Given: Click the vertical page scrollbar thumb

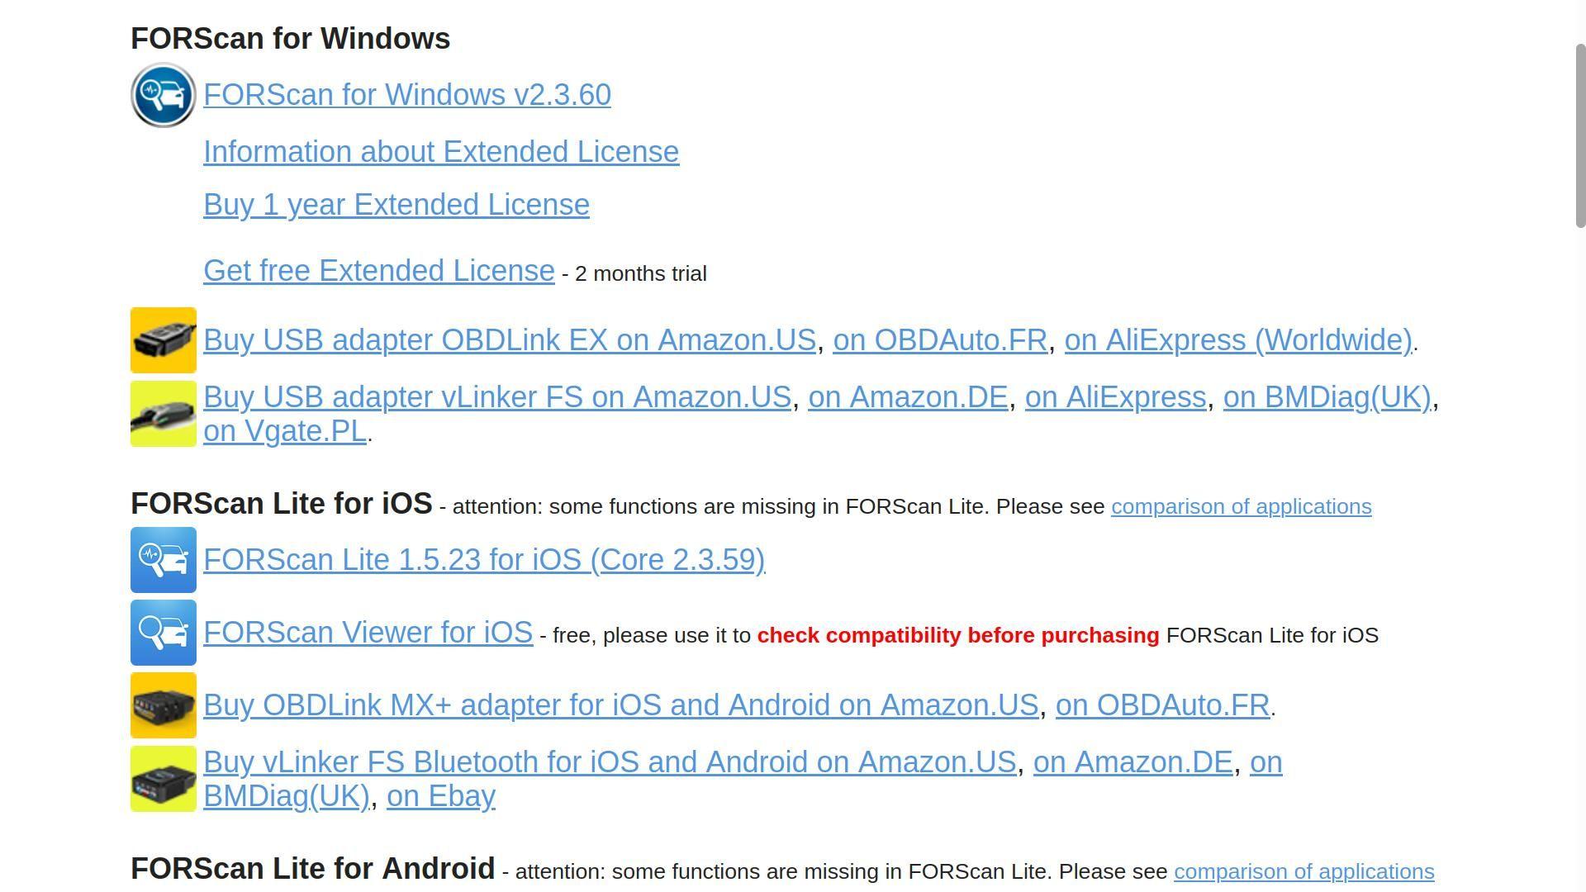Looking at the screenshot, I should pos(1580,136).
